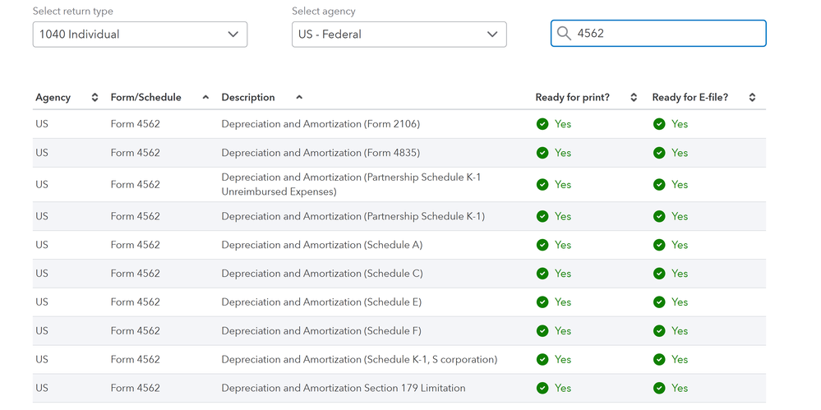The image size is (821, 410).
Task: Click E-file checkmark for Schedule F row
Action: pyautogui.click(x=659, y=331)
